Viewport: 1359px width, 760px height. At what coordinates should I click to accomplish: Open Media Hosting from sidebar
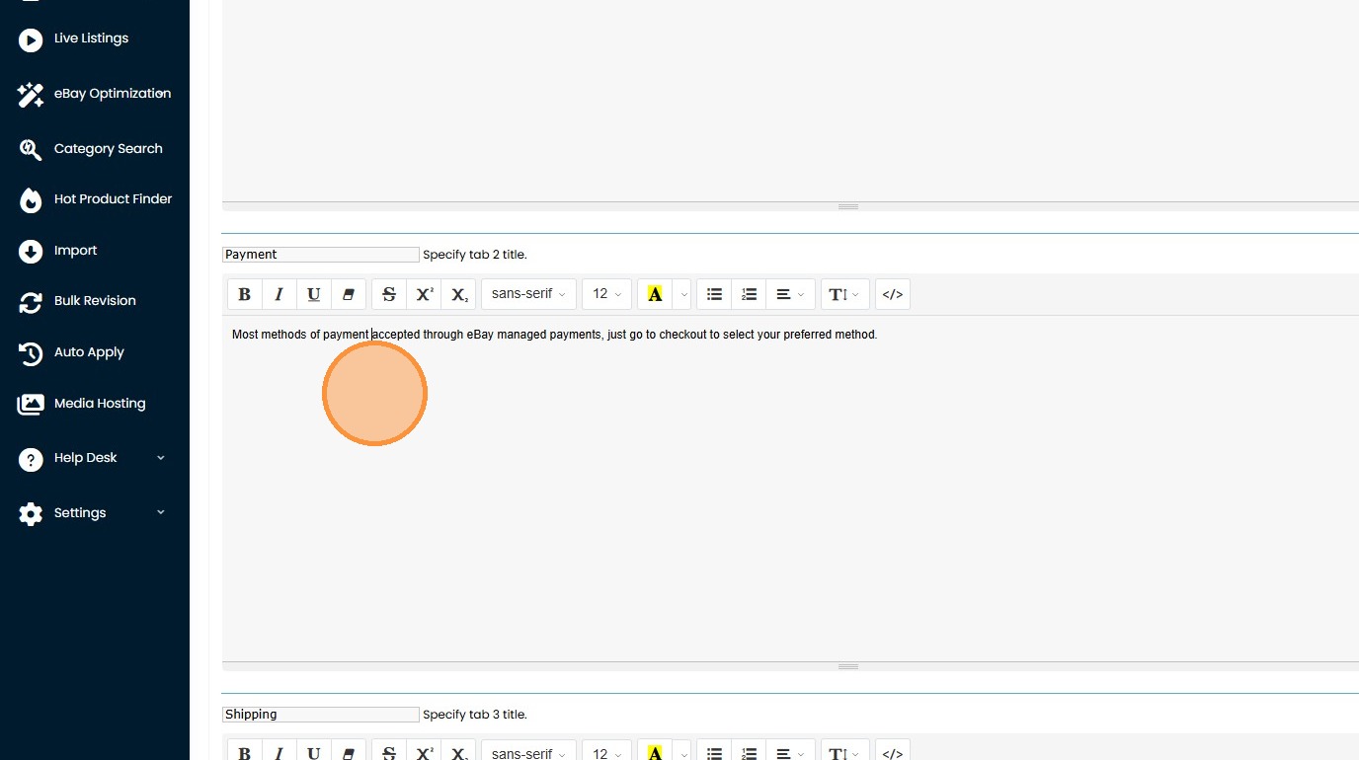[x=100, y=404]
